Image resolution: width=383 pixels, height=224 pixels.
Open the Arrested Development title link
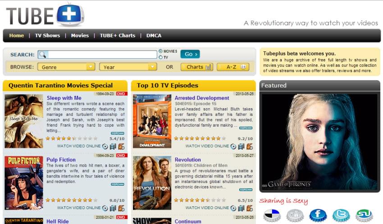[x=202, y=98]
